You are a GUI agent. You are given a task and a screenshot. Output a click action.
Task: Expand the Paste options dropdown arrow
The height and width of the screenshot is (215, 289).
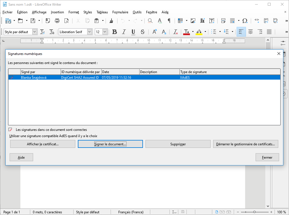click(x=103, y=21)
